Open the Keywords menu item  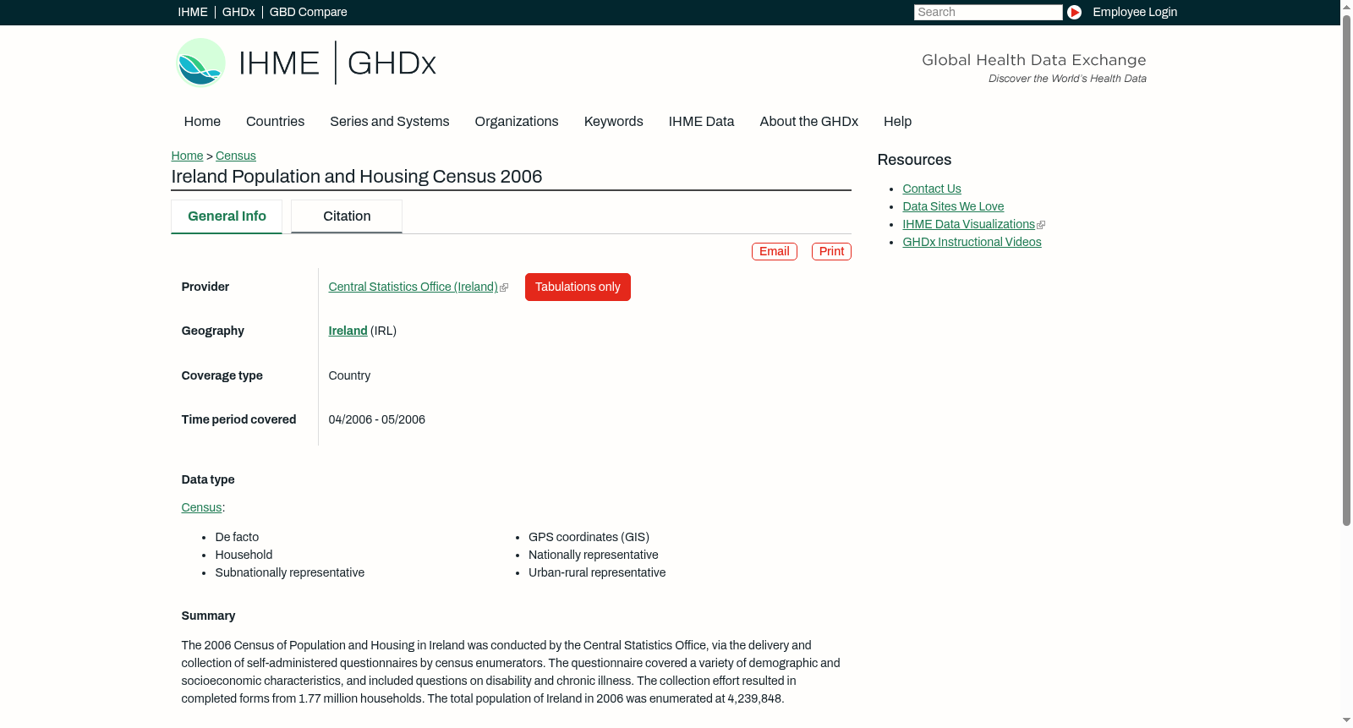point(614,122)
